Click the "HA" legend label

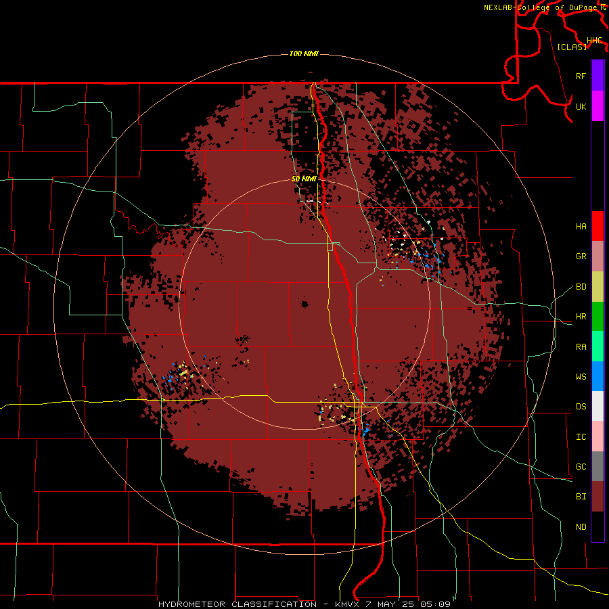tap(581, 227)
